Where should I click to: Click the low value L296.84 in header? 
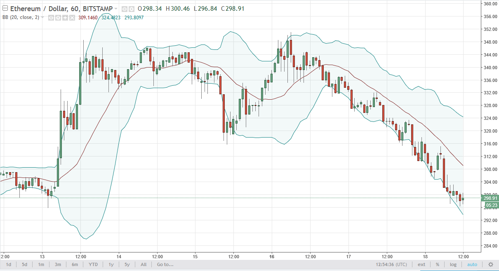coord(205,9)
